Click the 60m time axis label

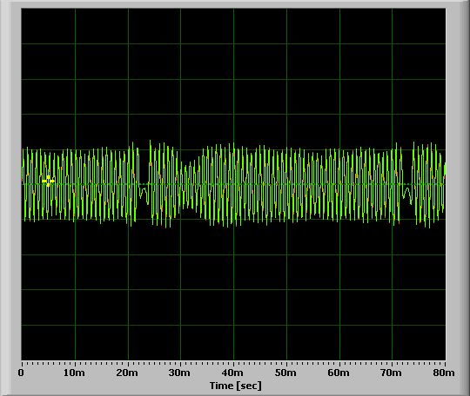[339, 373]
